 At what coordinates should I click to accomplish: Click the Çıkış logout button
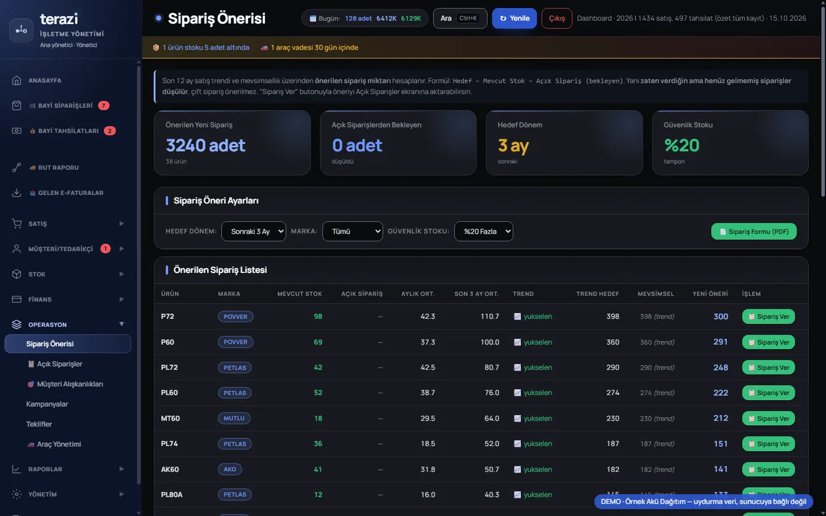pyautogui.click(x=557, y=18)
